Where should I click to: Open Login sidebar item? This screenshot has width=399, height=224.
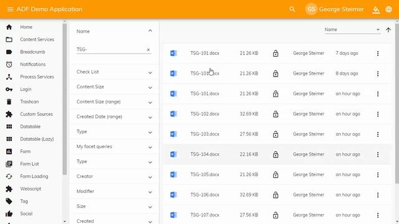click(26, 89)
